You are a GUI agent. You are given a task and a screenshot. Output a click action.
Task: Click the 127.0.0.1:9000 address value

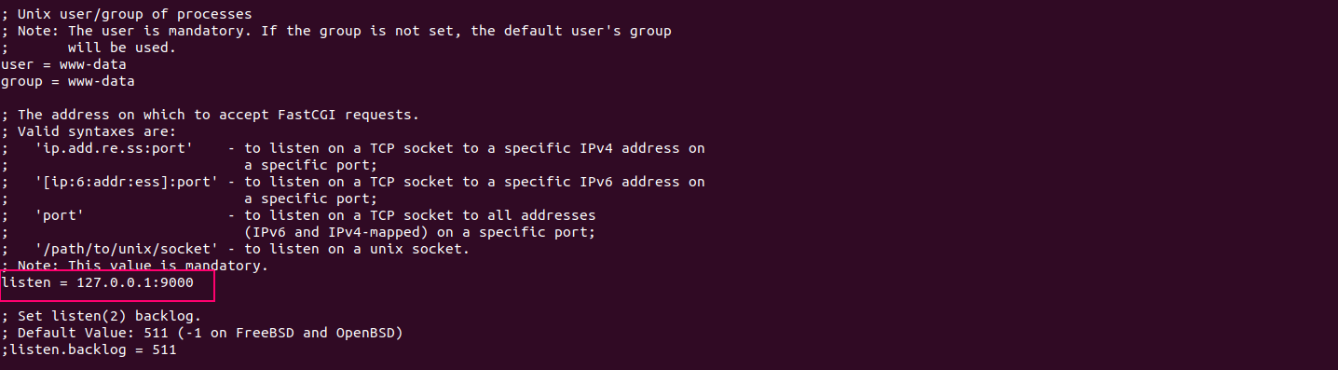point(135,282)
